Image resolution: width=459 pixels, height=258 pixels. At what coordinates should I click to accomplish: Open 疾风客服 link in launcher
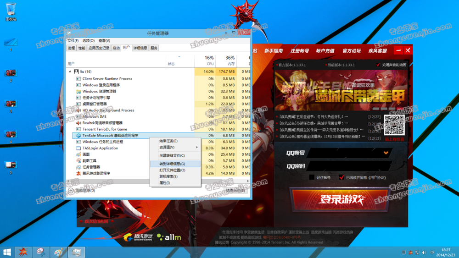pos(378,51)
